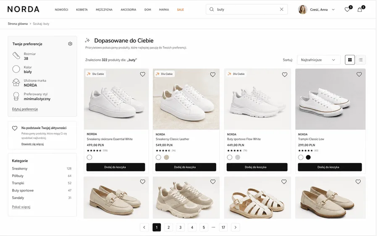The height and width of the screenshot is (236, 378).
Task: Heart the Buty sportowe Flow White
Action: point(285,75)
